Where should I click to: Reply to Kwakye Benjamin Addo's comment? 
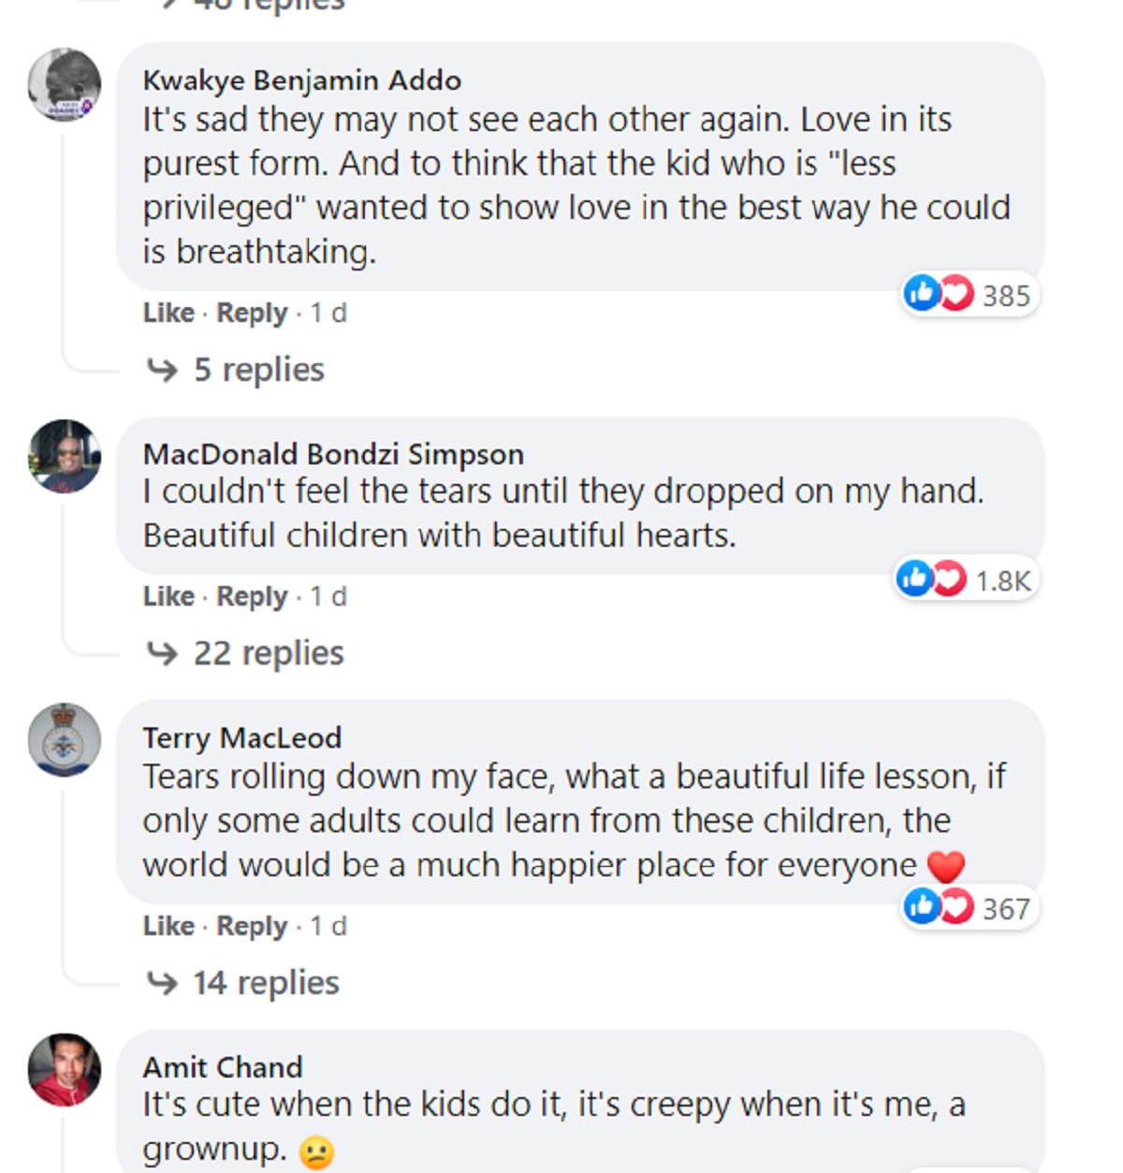[252, 313]
